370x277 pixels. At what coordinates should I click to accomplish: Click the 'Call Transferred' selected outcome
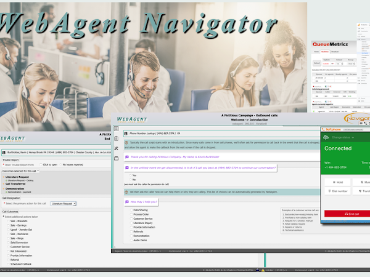[x=15, y=183]
